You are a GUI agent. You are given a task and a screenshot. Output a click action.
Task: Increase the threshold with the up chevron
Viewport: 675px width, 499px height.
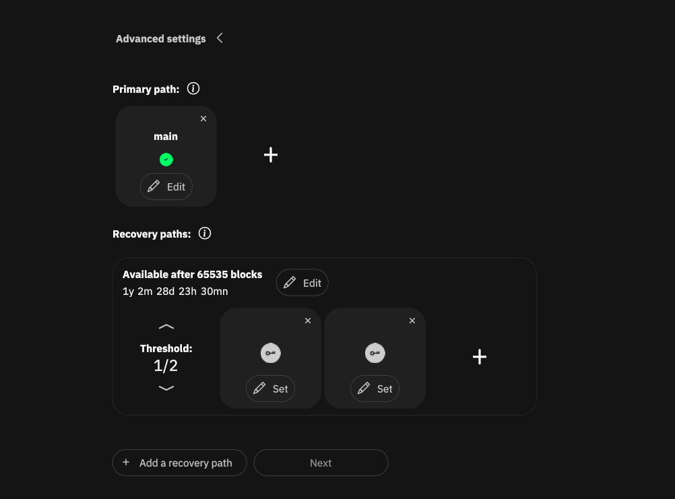pos(166,327)
